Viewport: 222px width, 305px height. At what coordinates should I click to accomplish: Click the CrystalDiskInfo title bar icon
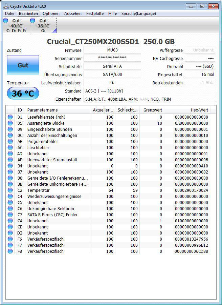pyautogui.click(x=6, y=6)
